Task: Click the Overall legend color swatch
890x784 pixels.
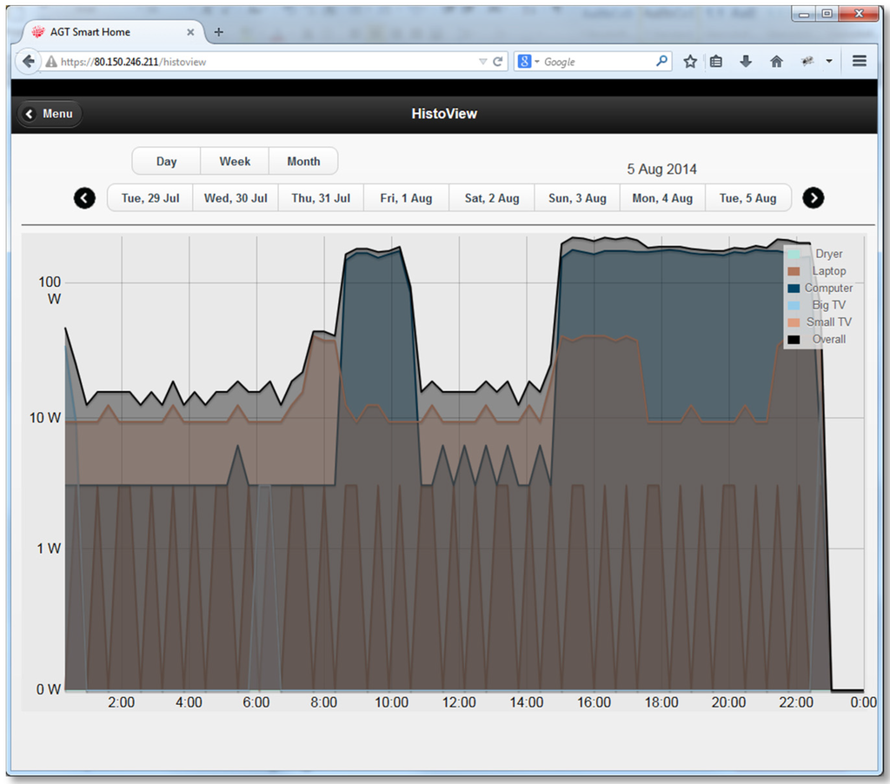Action: pos(794,340)
